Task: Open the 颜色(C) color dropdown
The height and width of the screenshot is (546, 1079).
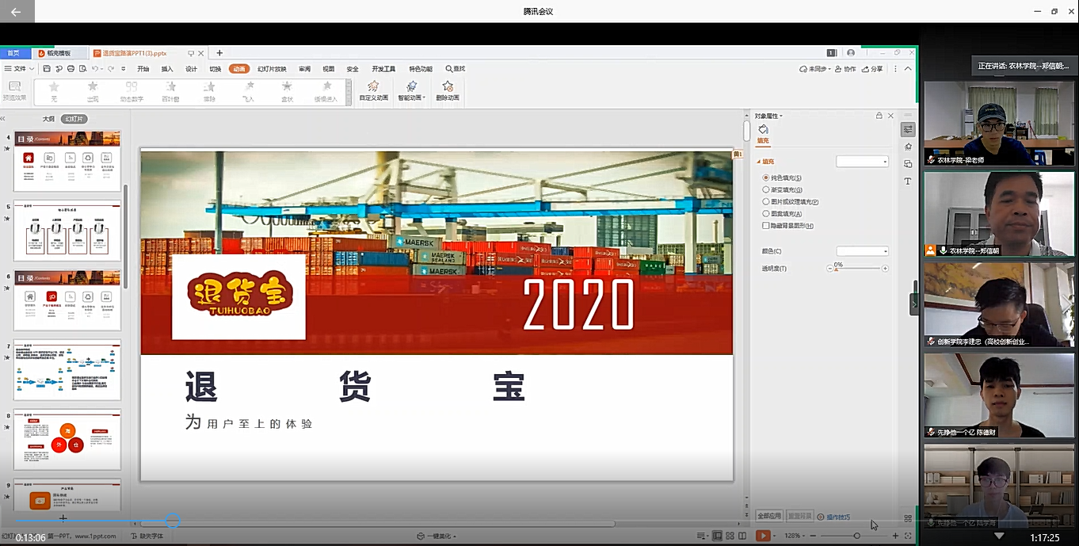Action: 863,251
